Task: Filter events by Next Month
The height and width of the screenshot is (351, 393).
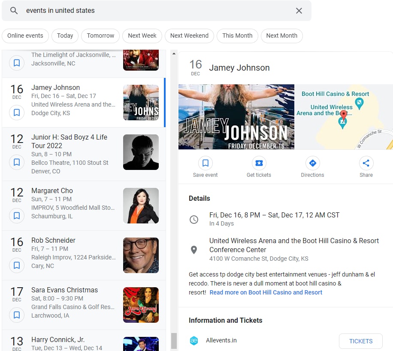Action: (282, 36)
